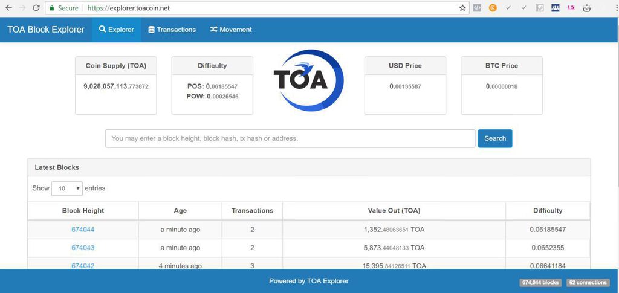The image size is (619, 293).
Task: Click difficulty cell 0.0652355
Action: (x=548, y=248)
